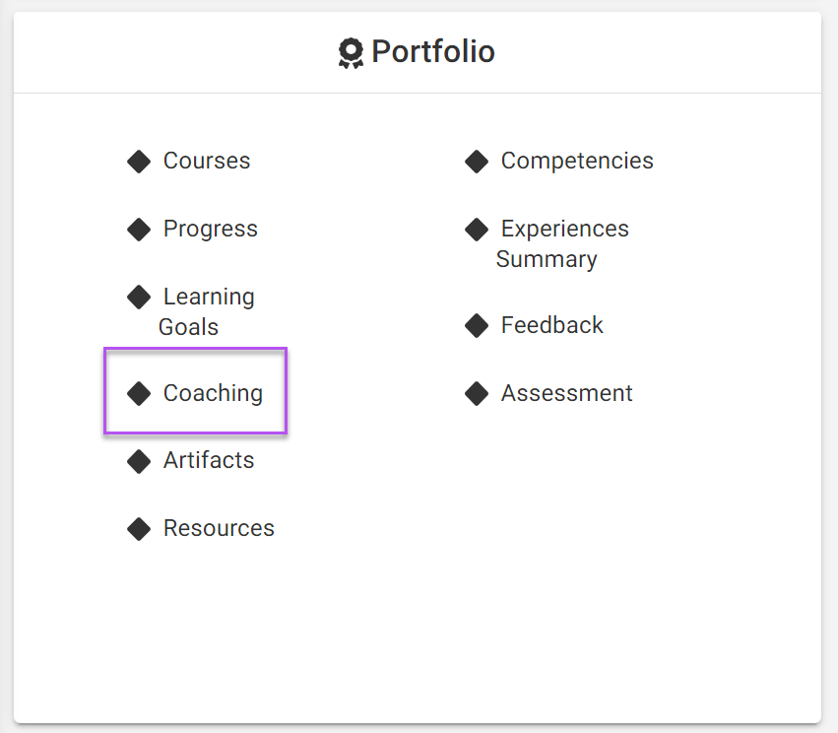The width and height of the screenshot is (838, 733).
Task: Click the diamond icon before Experiences Summary
Action: (477, 230)
